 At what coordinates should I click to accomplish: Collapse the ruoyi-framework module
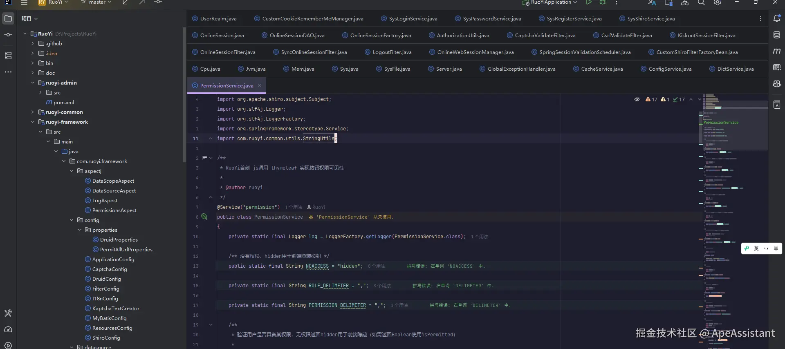(x=33, y=122)
